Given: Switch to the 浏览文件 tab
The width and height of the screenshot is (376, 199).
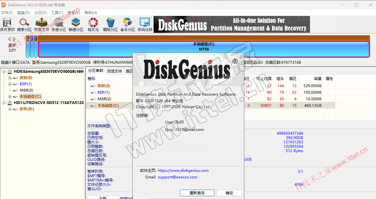Looking at the screenshot, I should pyautogui.click(x=114, y=71).
